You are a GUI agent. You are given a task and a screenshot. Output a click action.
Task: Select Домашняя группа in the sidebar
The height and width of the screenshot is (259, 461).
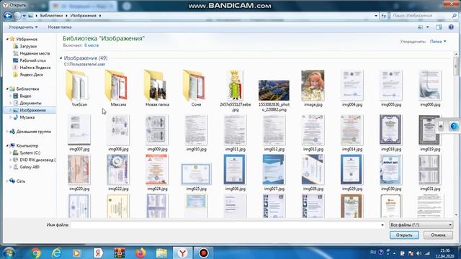click(x=33, y=132)
